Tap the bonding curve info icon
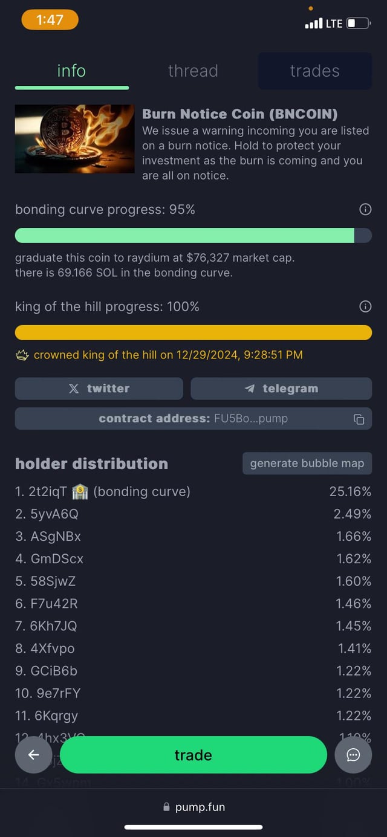This screenshot has height=837, width=387. (x=365, y=210)
